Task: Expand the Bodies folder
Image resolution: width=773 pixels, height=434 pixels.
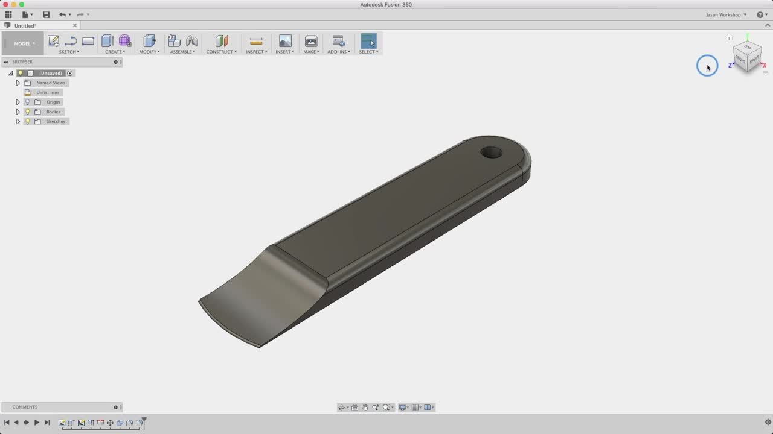Action: [x=18, y=112]
